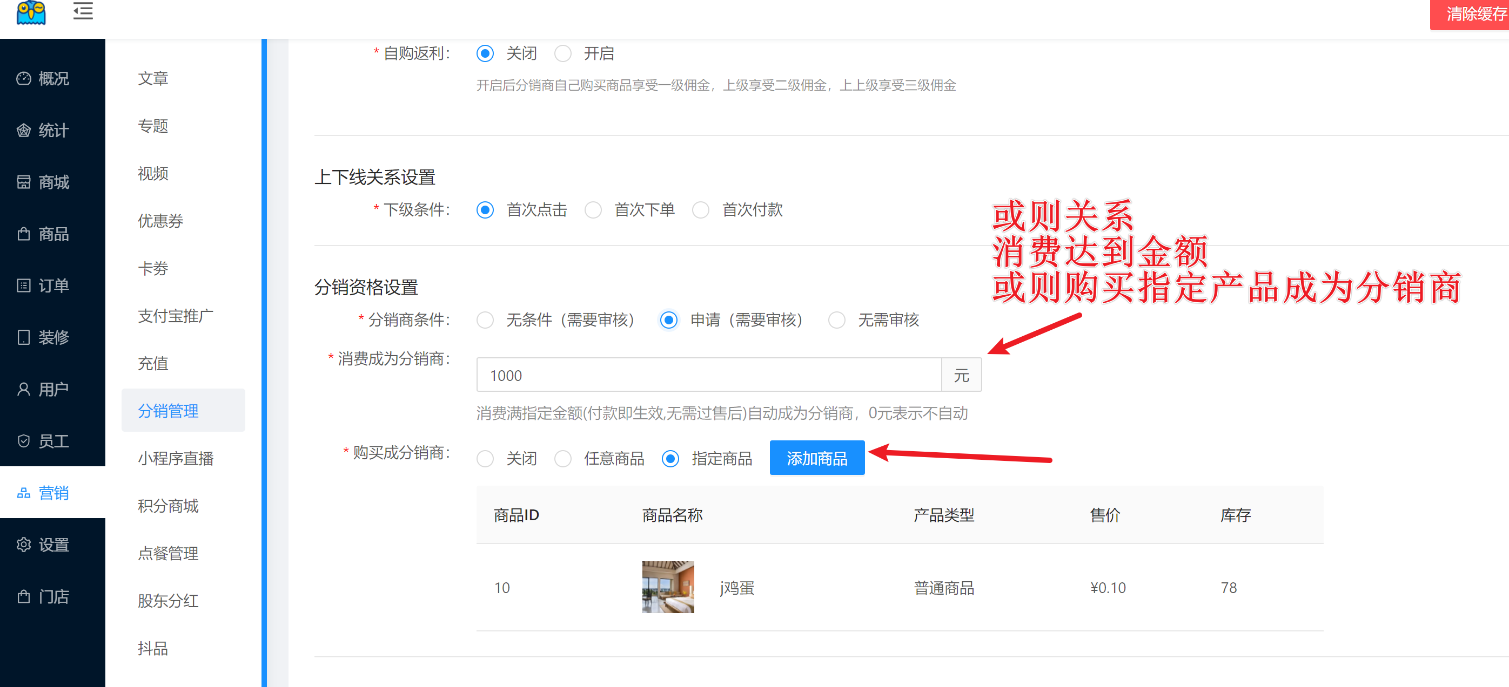The height and width of the screenshot is (687, 1509).
Task: Enable 自购返利 with 开启 radio
Action: (x=562, y=54)
